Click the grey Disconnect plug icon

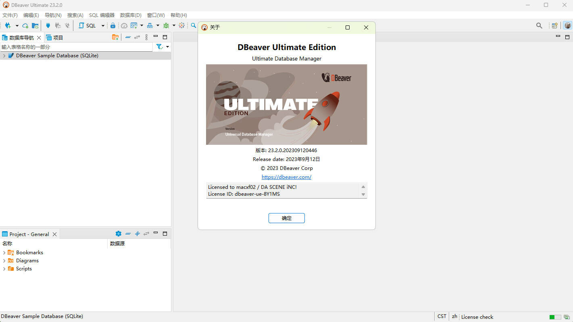67,25
